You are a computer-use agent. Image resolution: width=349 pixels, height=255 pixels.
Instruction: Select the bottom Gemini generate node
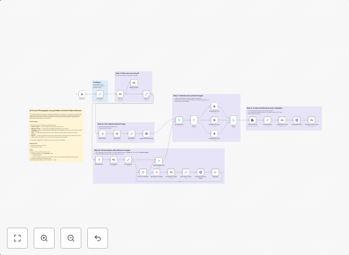click(x=214, y=133)
